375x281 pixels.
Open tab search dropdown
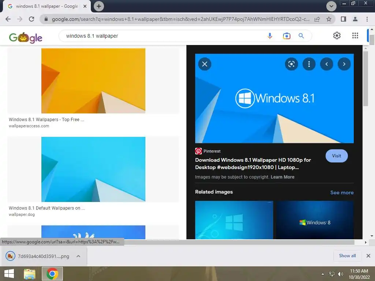point(331,6)
